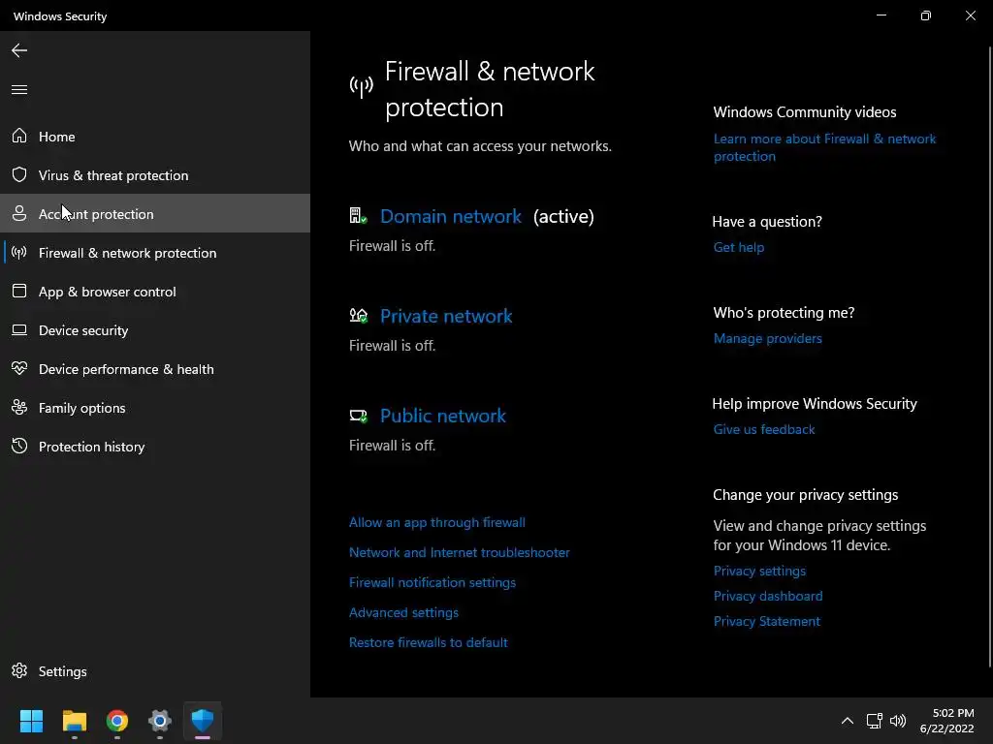Open the hamburger navigation menu
Viewport: 993px width, 744px height.
(x=19, y=90)
